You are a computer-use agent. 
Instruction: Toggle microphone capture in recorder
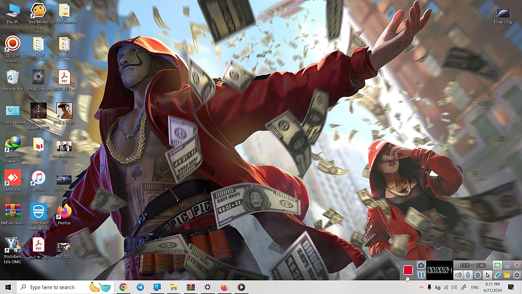[x=468, y=275]
